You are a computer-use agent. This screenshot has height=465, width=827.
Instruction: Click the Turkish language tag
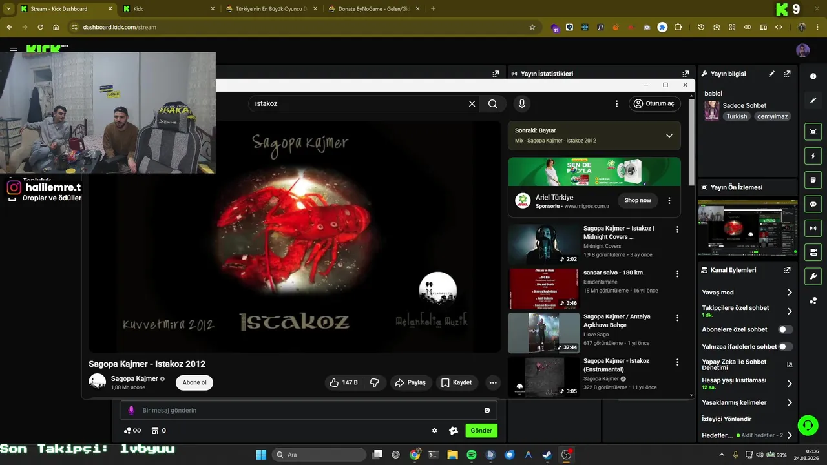(x=737, y=116)
